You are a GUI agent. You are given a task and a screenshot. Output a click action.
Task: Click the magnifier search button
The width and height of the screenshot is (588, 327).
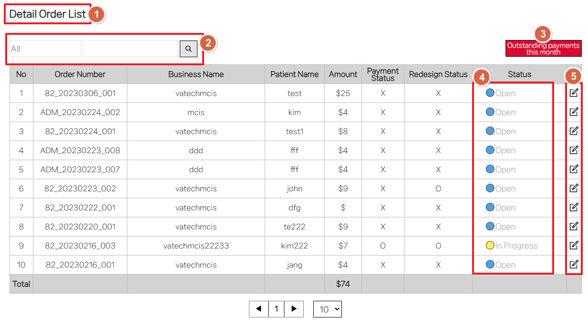[x=188, y=49]
